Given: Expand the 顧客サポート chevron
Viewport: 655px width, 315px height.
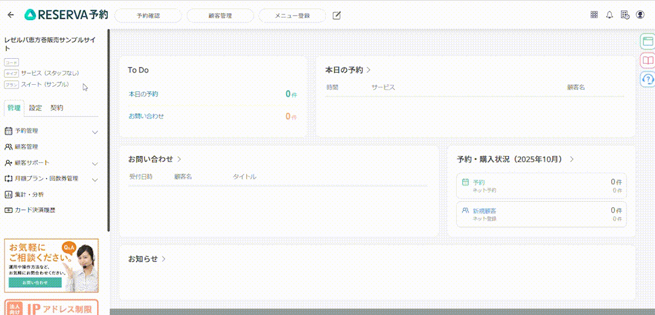Looking at the screenshot, I should tap(95, 164).
